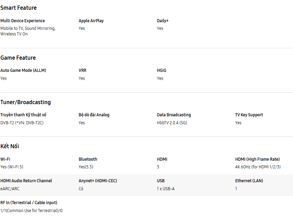The height and width of the screenshot is (218, 293).
Task: Click the Tuner/Broadcasting section heading
Action: coord(26,102)
